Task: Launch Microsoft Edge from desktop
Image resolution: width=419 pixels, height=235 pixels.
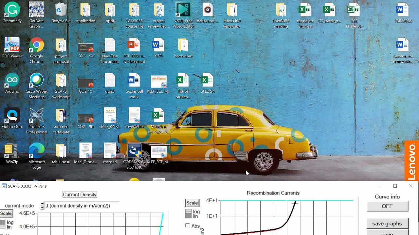Action: (36, 156)
